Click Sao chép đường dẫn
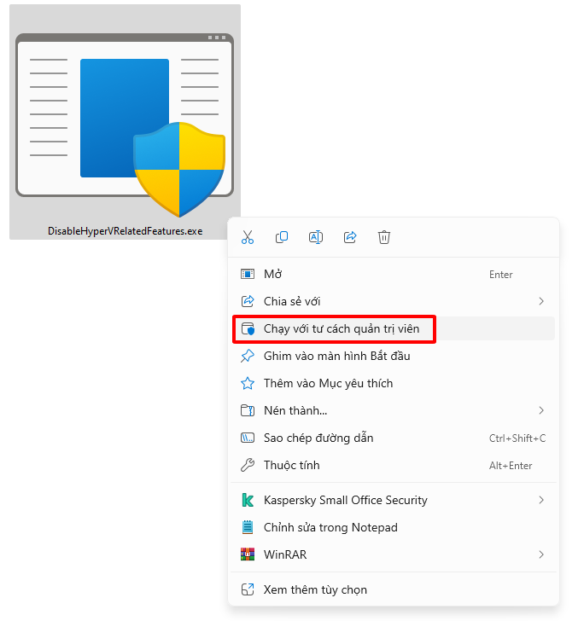 point(394,438)
